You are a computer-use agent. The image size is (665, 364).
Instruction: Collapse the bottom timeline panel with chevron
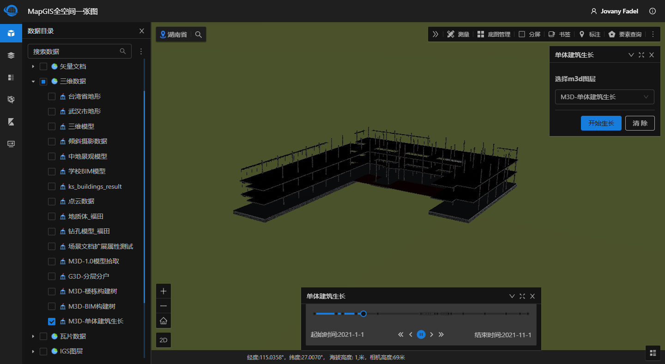512,296
